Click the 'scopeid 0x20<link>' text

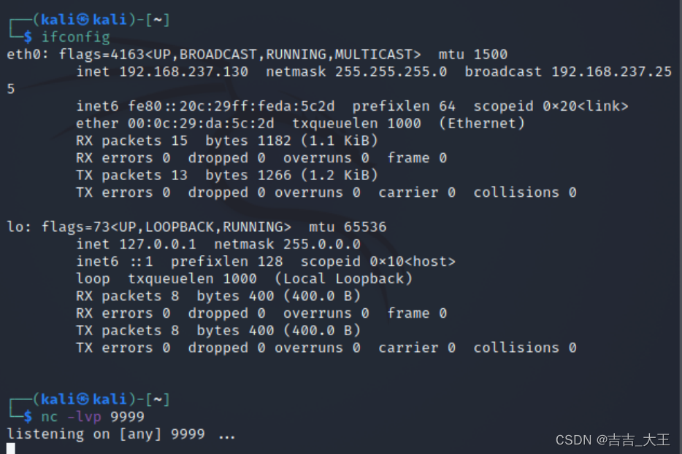point(551,106)
